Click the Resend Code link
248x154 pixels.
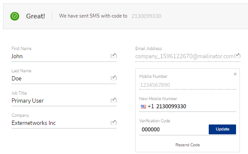[x=187, y=145]
